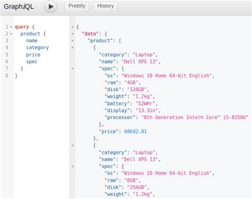Click the "52WHr" battery value
252x199 pixels.
146,103
